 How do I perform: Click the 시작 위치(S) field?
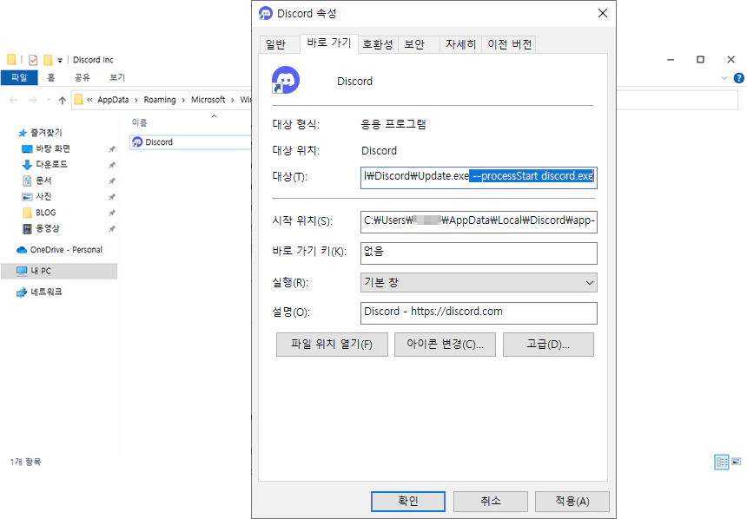(479, 222)
